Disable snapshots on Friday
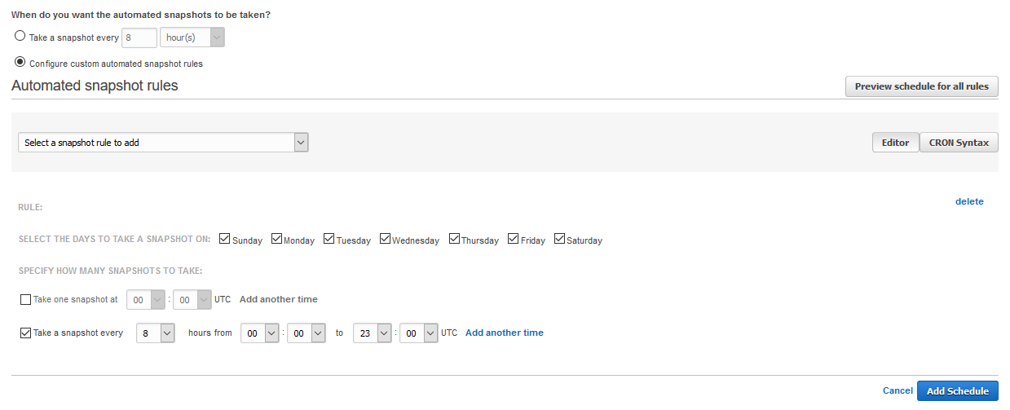The image size is (1010, 410). [514, 239]
